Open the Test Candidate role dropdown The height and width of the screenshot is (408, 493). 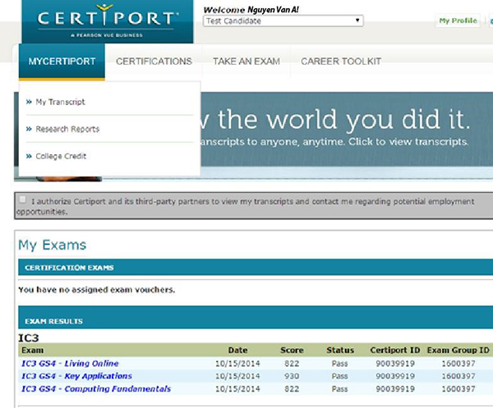click(283, 21)
